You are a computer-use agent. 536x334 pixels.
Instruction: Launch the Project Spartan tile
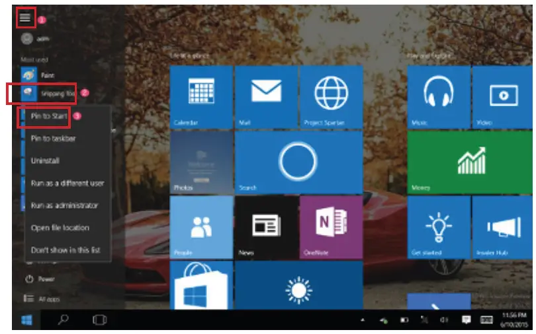tap(331, 97)
